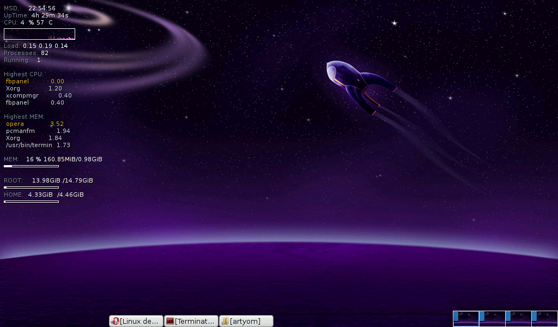This screenshot has width=558, height=327.
Task: Click the Load values "0.15 0.19 0.14"
Action: click(x=45, y=46)
